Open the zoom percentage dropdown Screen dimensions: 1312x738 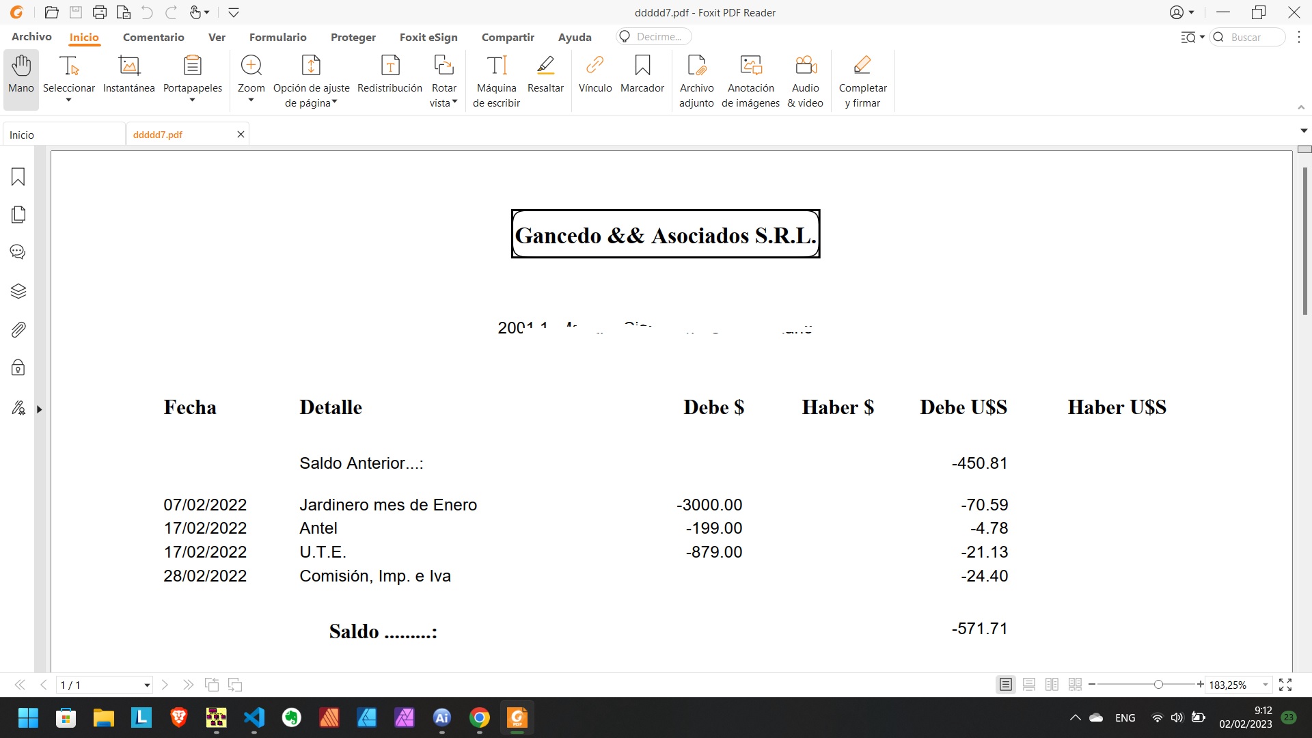(x=1266, y=685)
